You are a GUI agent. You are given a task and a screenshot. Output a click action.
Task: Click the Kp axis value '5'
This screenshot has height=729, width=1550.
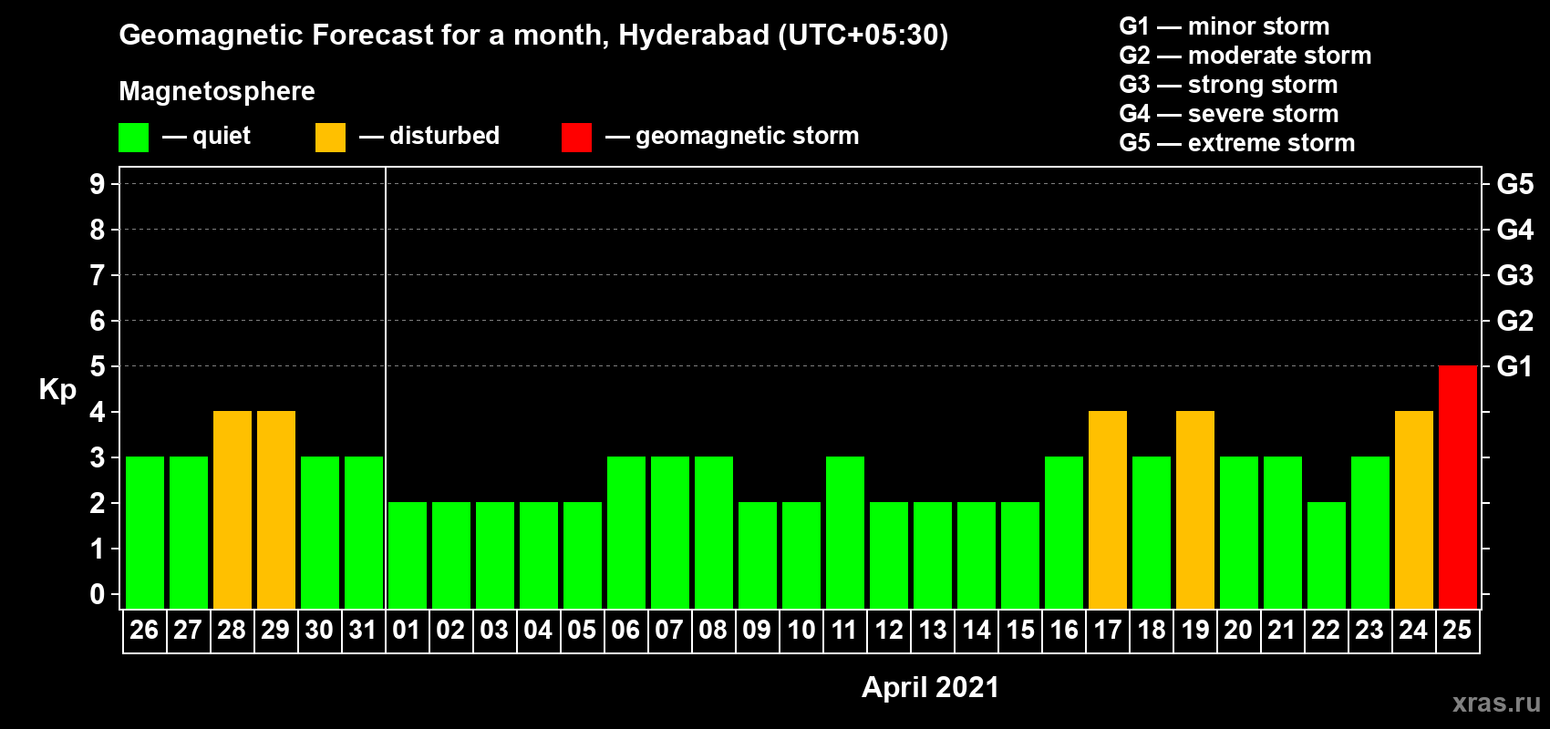98,366
